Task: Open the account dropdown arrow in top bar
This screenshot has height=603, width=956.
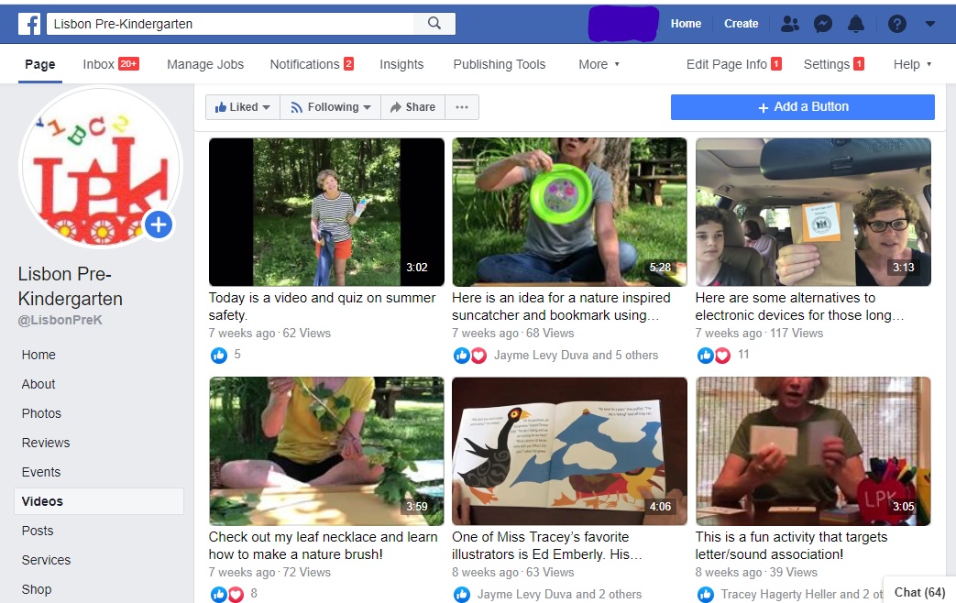Action: (930, 24)
